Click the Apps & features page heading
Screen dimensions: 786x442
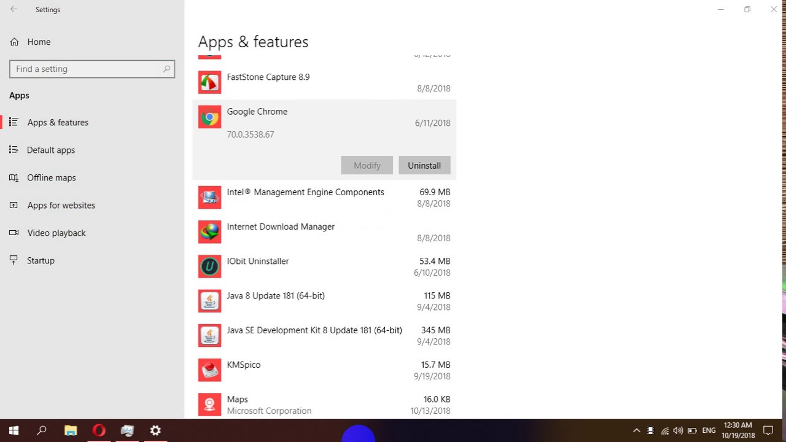(253, 42)
